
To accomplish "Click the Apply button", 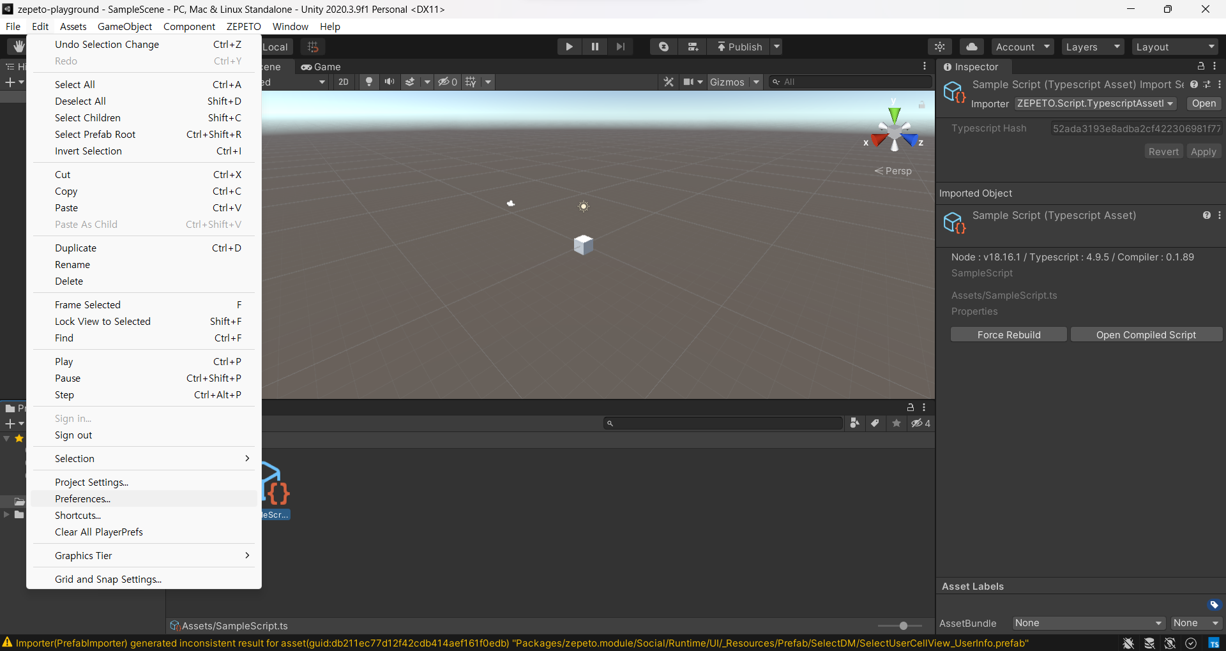I will (x=1203, y=152).
